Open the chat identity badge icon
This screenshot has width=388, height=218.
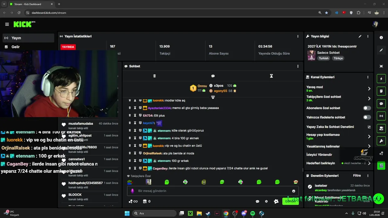276,201
